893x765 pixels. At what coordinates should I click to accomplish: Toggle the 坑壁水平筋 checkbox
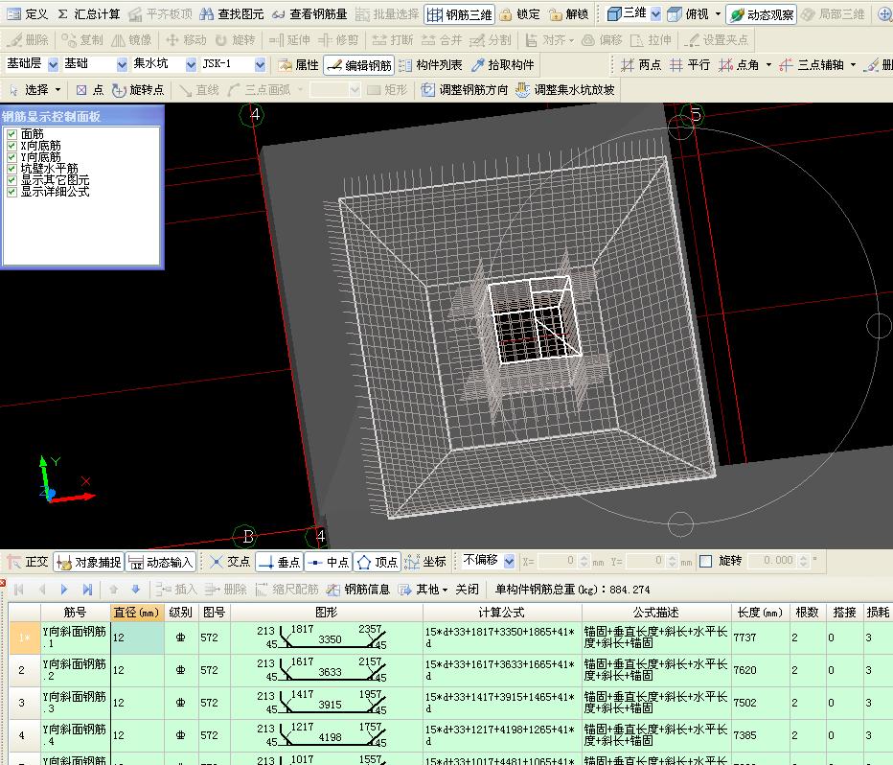point(11,169)
